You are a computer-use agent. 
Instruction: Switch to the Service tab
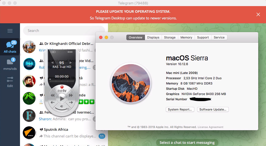219,37
